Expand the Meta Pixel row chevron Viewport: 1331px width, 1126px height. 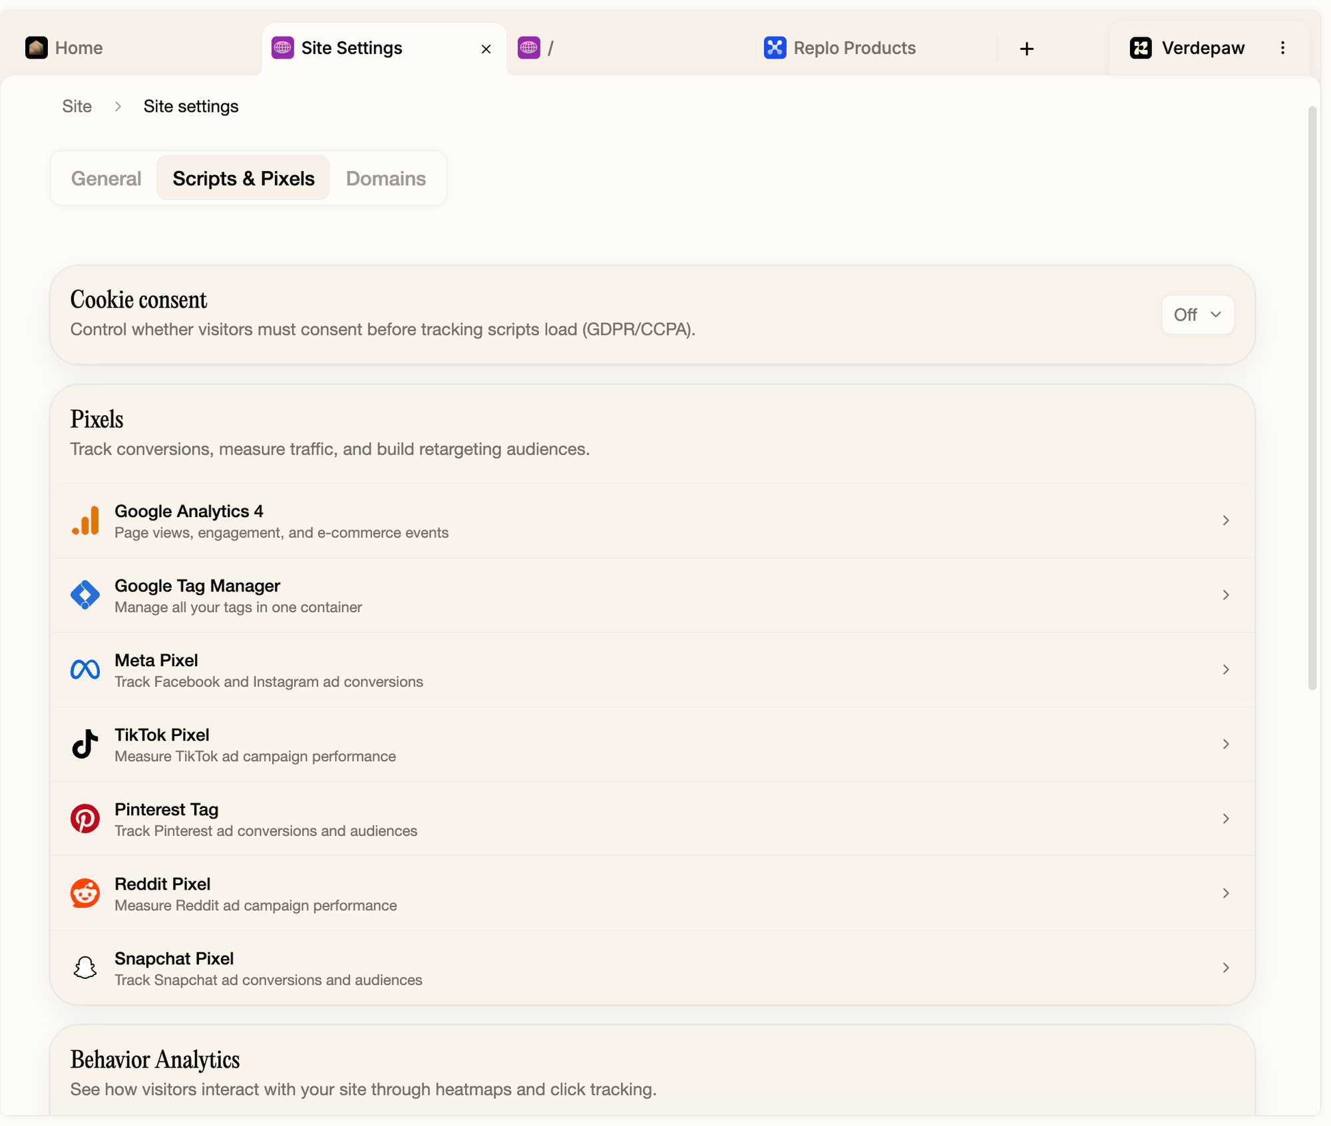(1226, 669)
